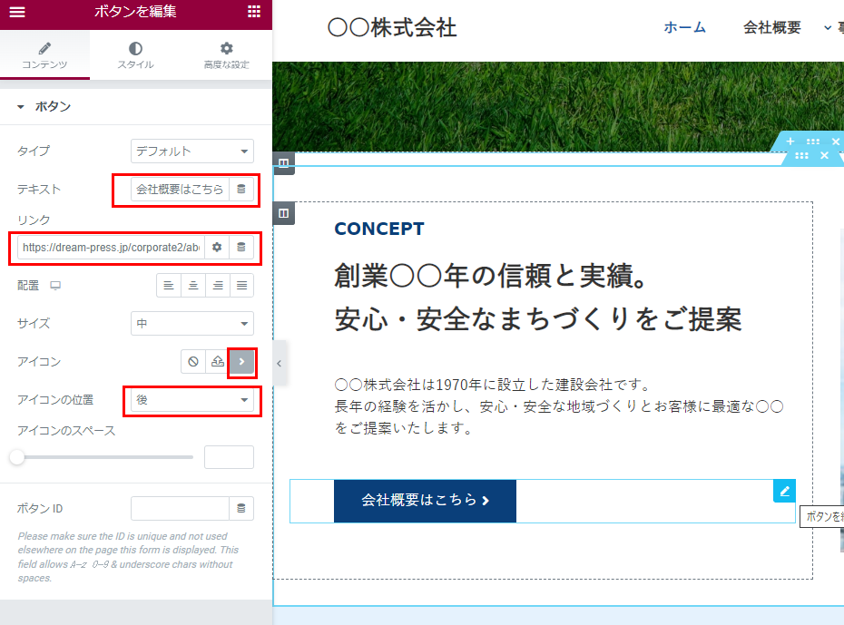
Task: Align button to center
Action: 193,285
